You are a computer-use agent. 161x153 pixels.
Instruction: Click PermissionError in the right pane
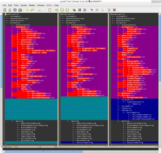pyautogui.click(x=135, y=87)
